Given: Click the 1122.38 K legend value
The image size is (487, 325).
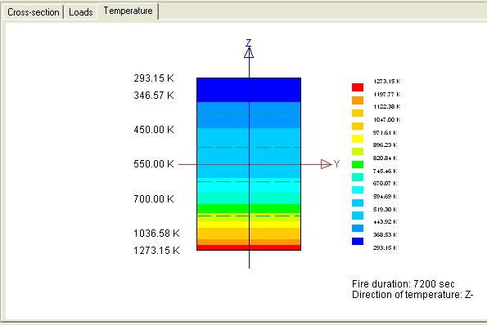Looking at the screenshot, I should click(x=386, y=107).
